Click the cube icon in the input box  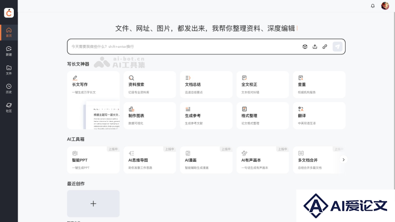(305, 46)
